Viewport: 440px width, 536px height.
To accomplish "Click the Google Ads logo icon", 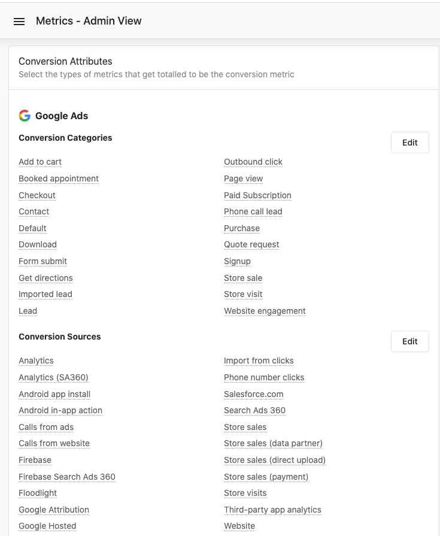I will [25, 116].
